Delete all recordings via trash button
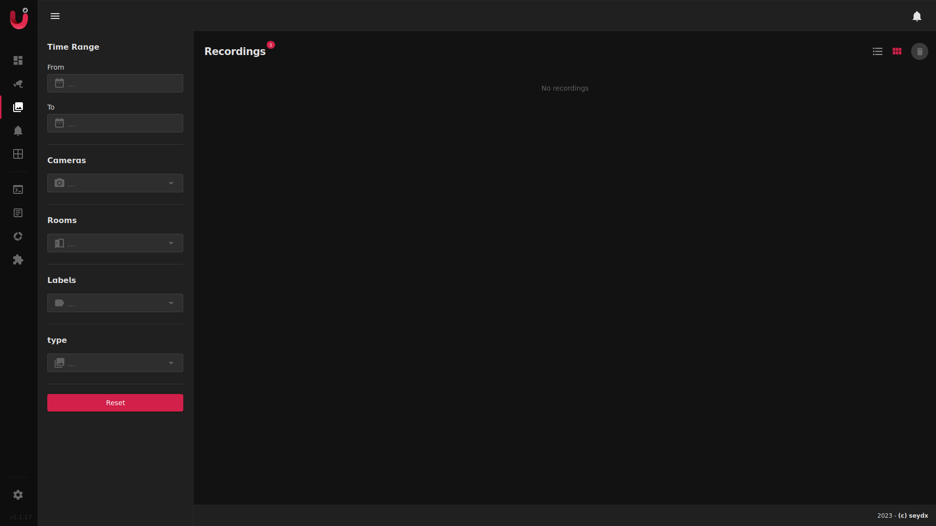The image size is (936, 526). click(920, 51)
